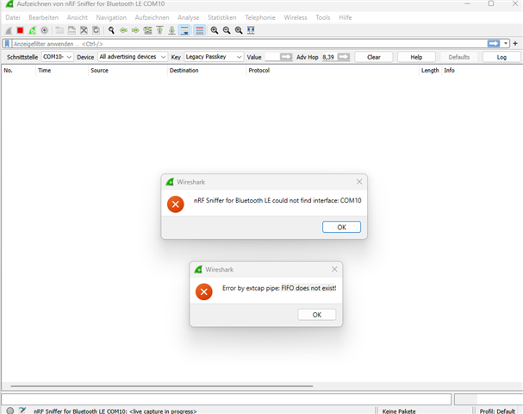The width and height of the screenshot is (523, 414).
Task: Click OK in 'FIFO does not exist' dialog
Action: click(316, 315)
